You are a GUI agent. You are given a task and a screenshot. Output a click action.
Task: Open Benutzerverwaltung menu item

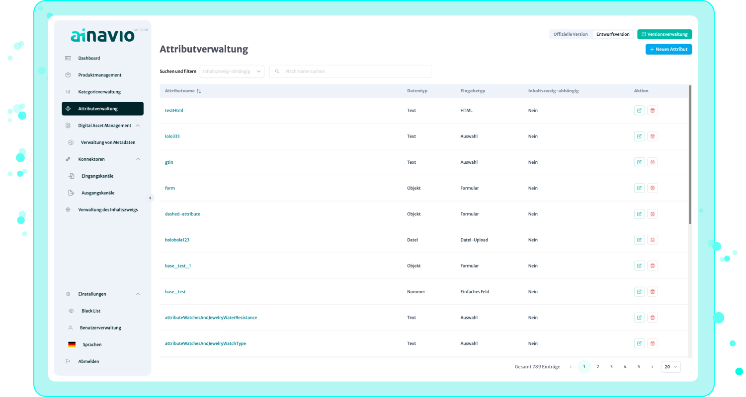(100, 328)
